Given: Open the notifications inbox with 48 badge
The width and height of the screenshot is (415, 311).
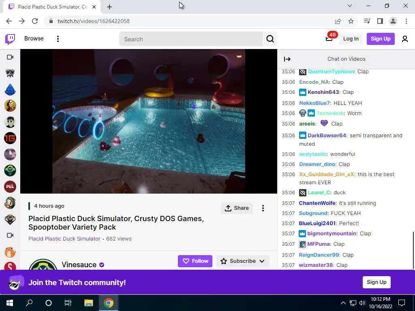Looking at the screenshot, I should (329, 38).
